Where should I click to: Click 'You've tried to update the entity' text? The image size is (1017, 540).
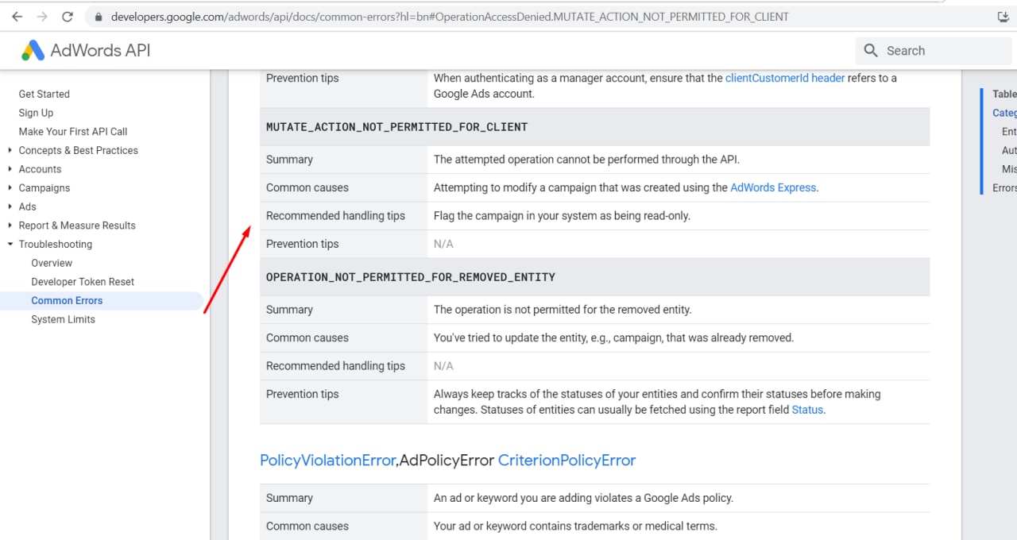[x=613, y=337]
